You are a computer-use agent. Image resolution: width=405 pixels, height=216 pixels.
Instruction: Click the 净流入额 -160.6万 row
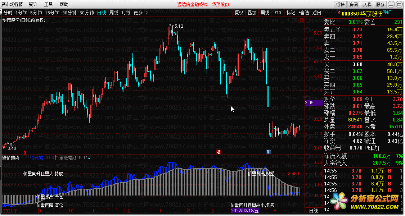pyautogui.click(x=363, y=156)
